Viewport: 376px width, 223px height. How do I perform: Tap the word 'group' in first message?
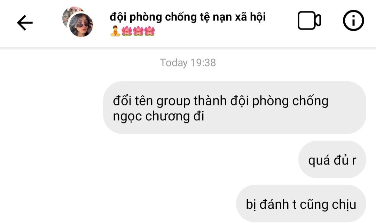click(x=173, y=101)
